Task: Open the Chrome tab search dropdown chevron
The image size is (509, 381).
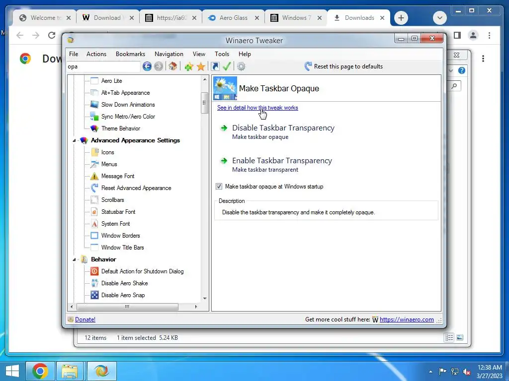Action: pyautogui.click(x=439, y=18)
